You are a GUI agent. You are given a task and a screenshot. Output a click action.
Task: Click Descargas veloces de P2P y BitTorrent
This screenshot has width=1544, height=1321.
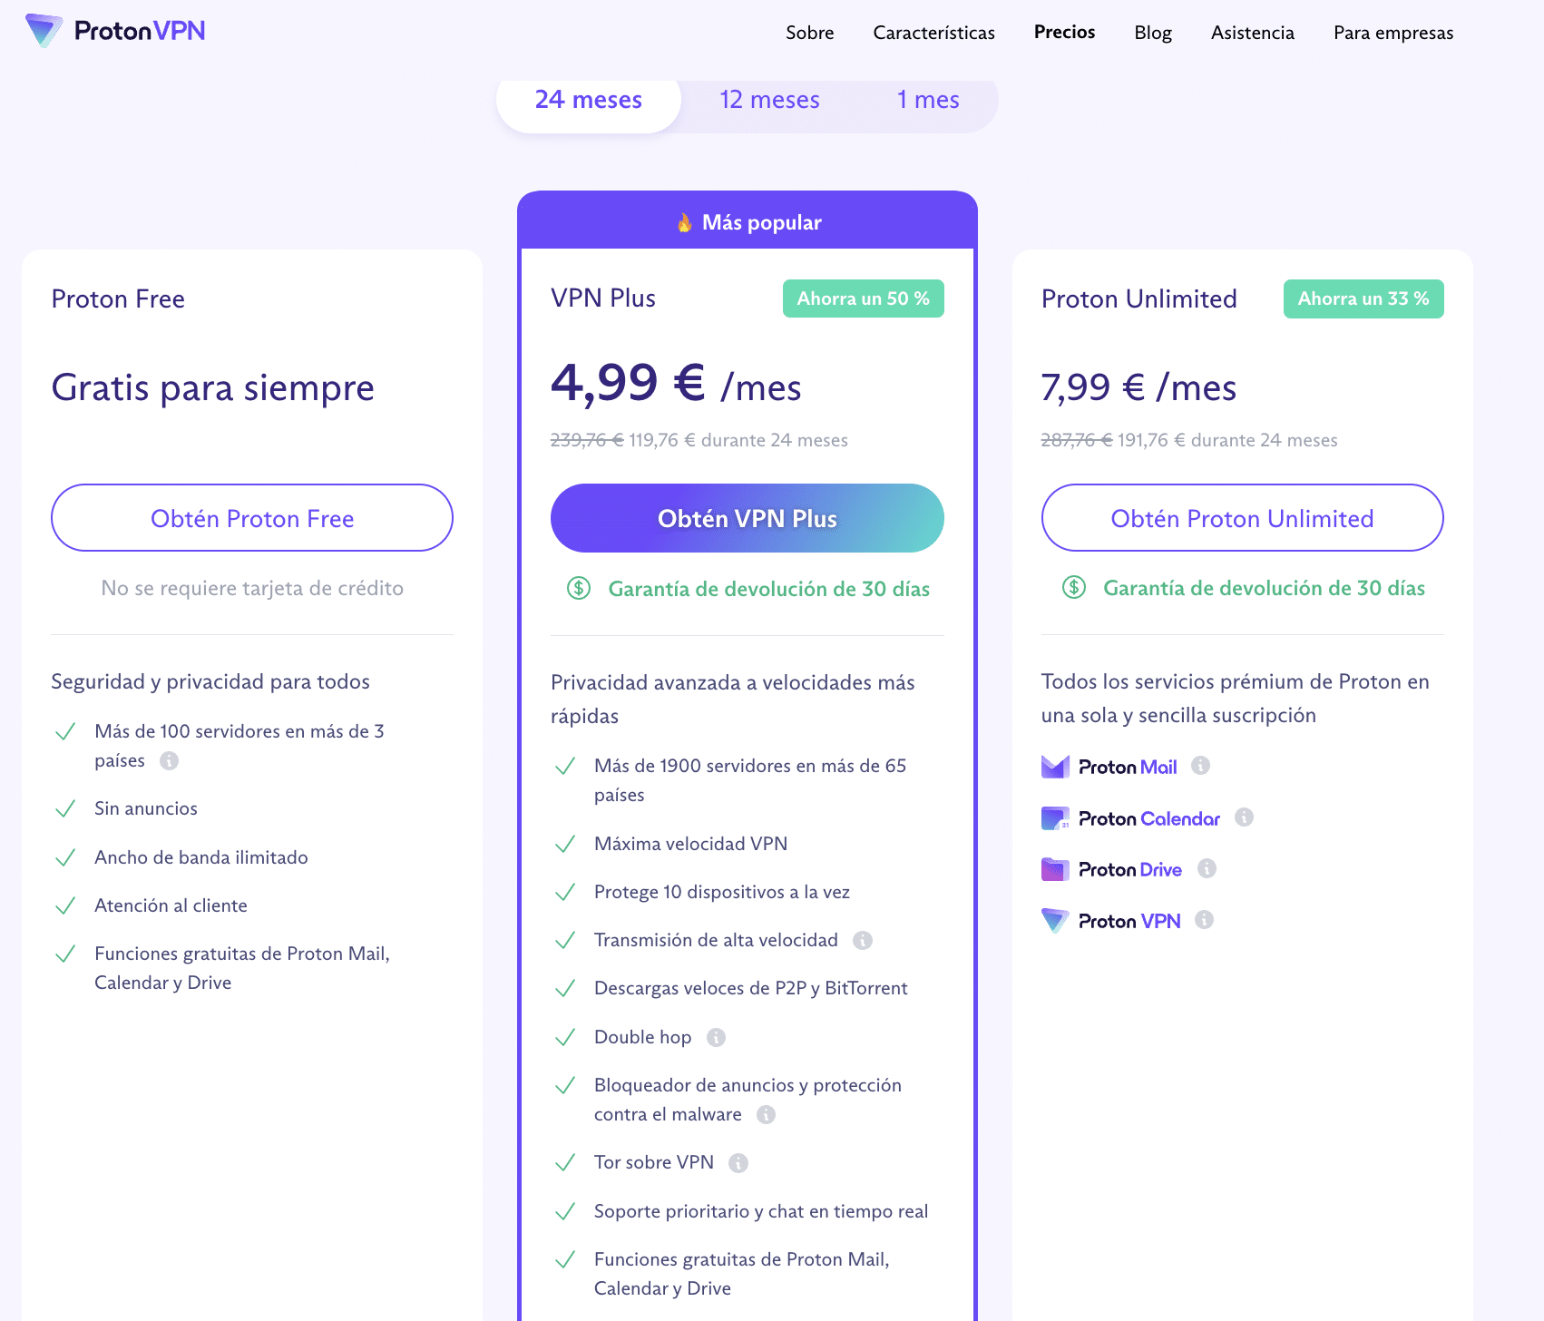pyautogui.click(x=750, y=988)
